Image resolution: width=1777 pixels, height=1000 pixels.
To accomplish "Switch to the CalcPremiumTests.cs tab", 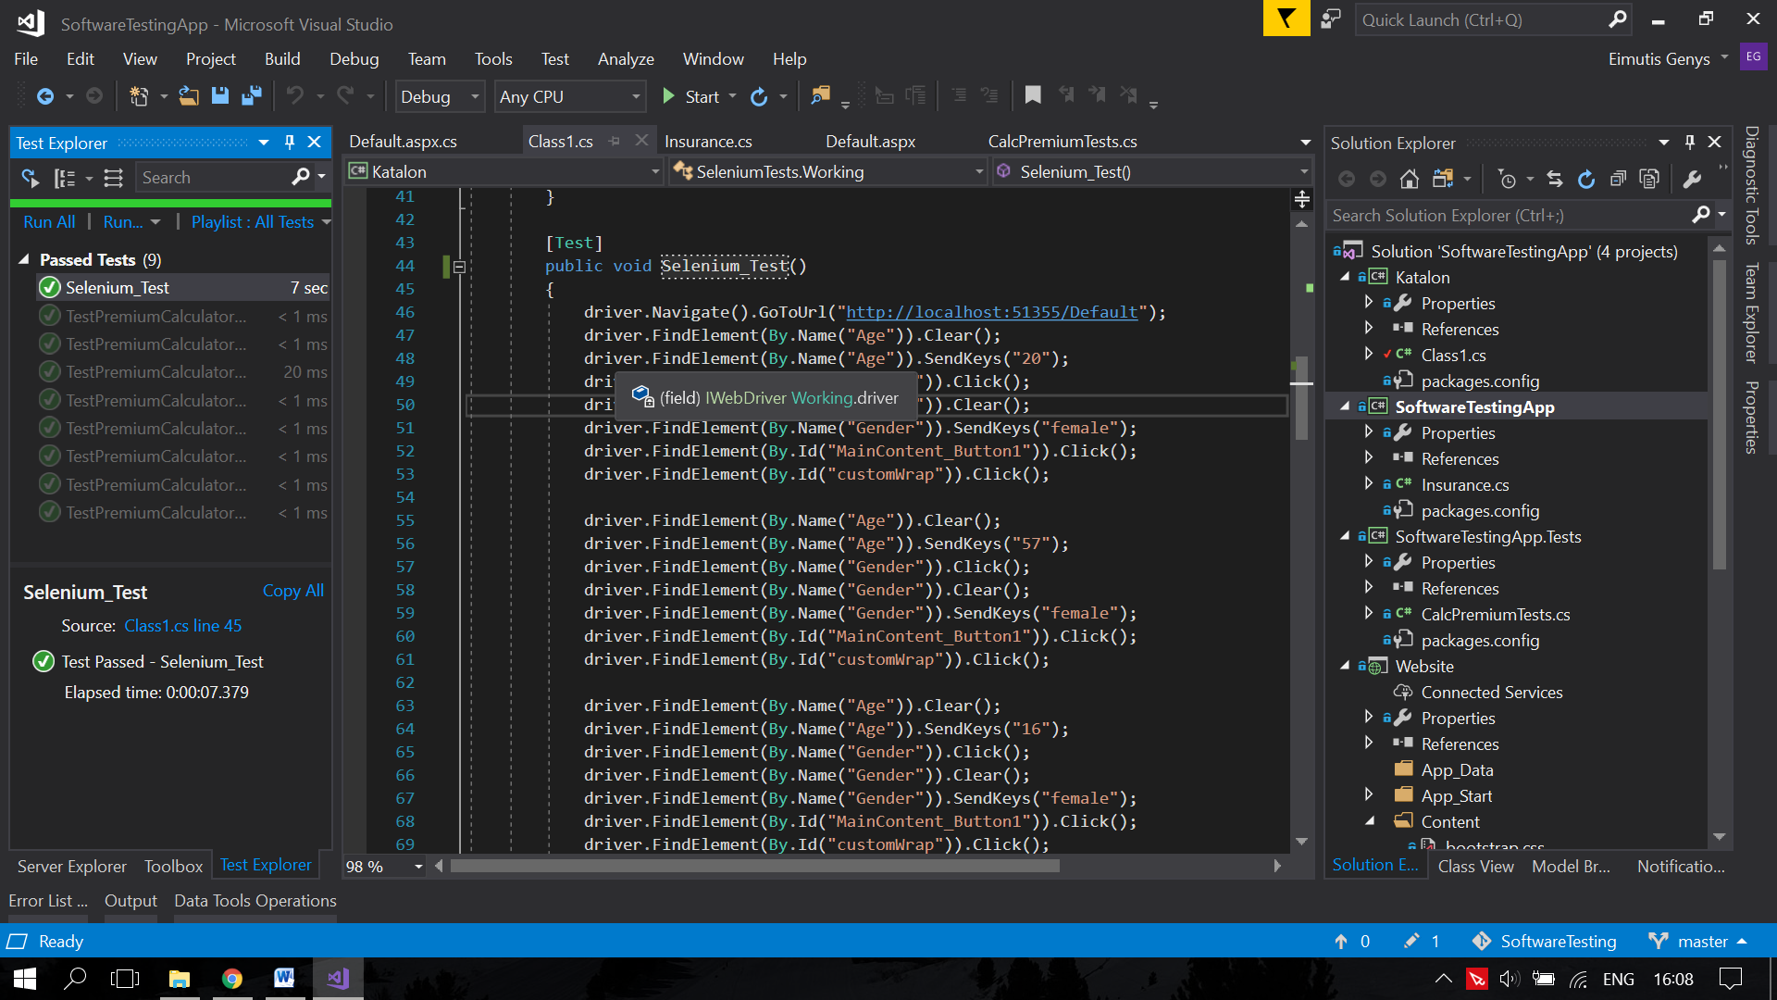I will point(1062,142).
